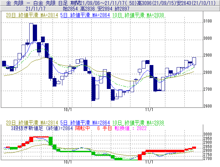Click the '10/1' date label under the line-break chart
The height and width of the screenshot is (167, 220).
[68, 162]
